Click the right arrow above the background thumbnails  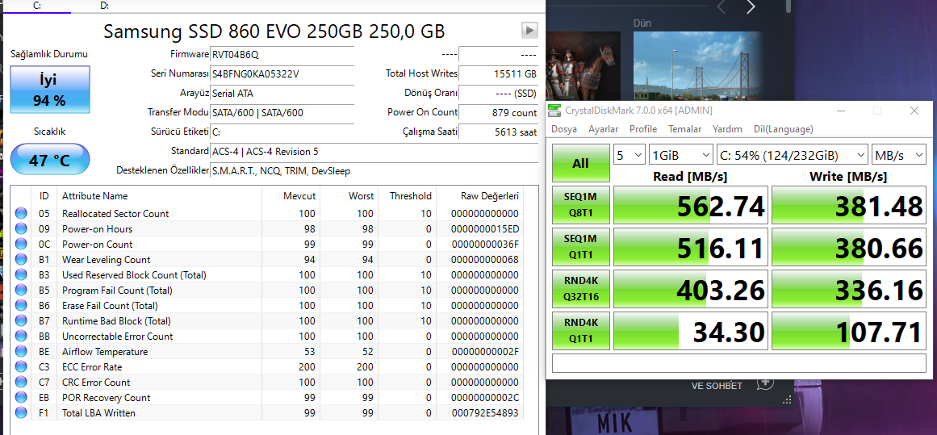coord(751,7)
